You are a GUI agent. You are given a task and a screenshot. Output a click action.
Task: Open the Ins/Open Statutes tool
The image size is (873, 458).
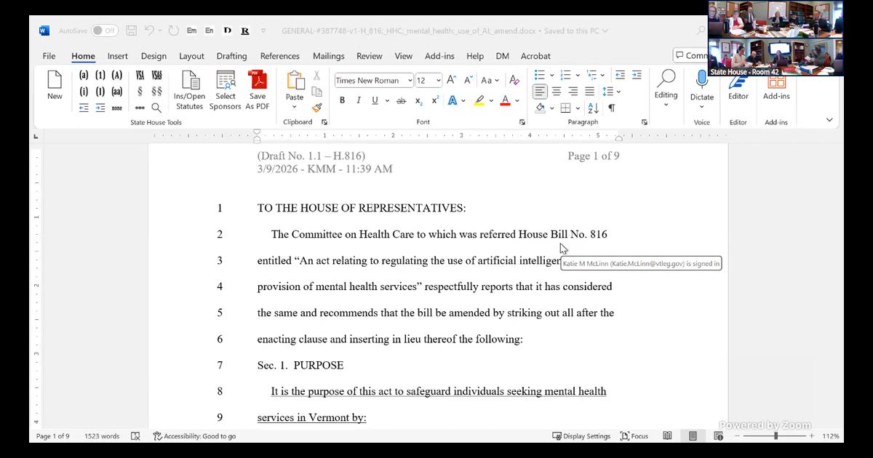click(x=189, y=90)
